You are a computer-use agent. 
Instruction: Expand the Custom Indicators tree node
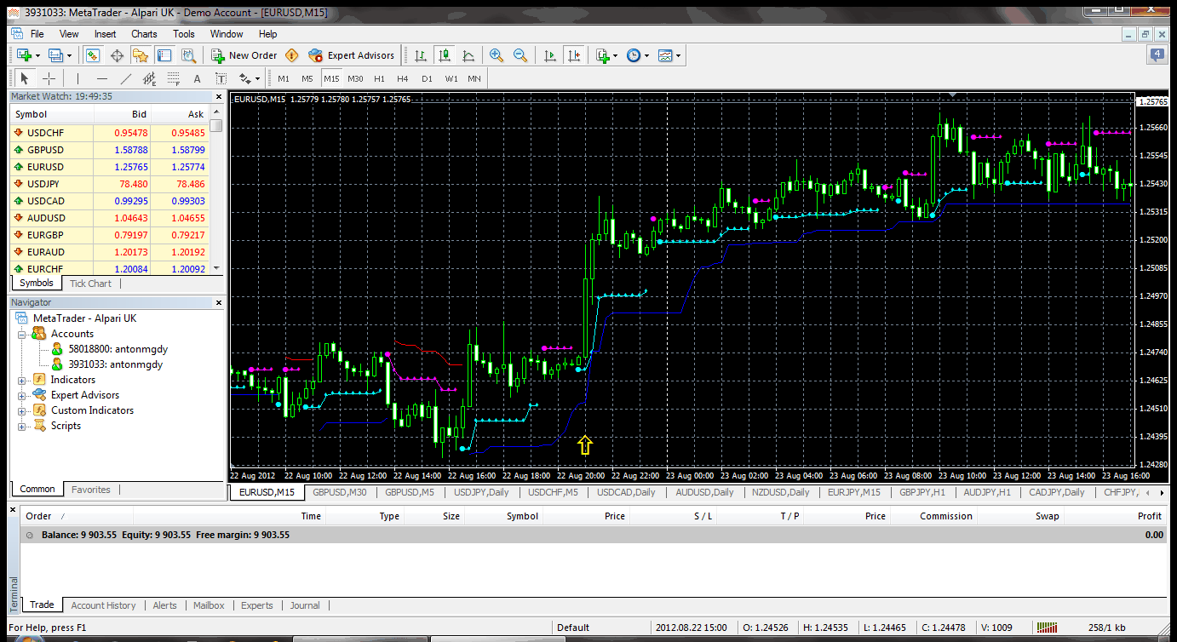[x=22, y=410]
